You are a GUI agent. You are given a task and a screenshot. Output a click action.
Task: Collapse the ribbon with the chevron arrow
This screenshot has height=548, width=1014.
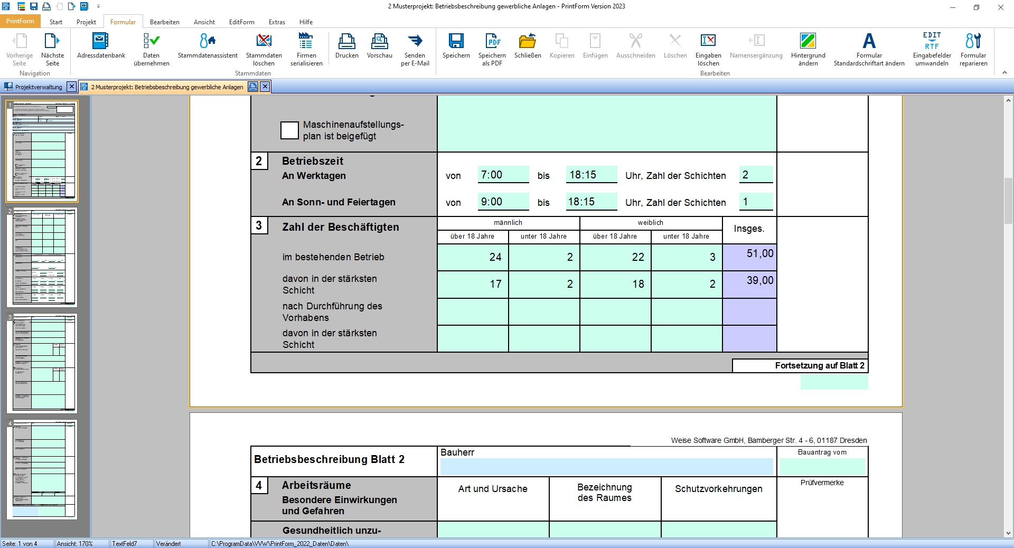coord(1004,73)
